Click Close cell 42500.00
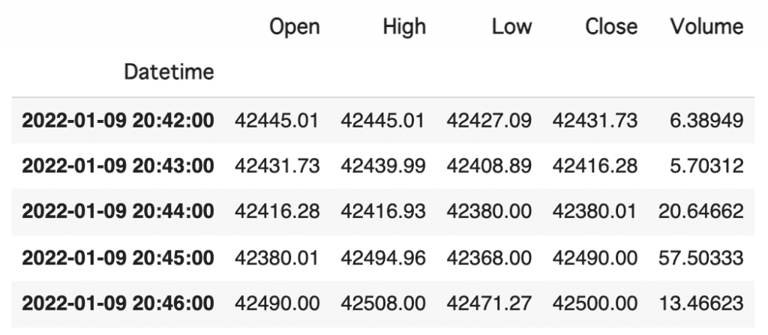 (595, 304)
